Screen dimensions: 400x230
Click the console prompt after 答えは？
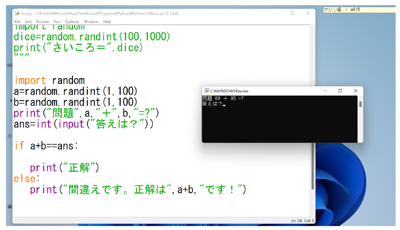click(224, 104)
